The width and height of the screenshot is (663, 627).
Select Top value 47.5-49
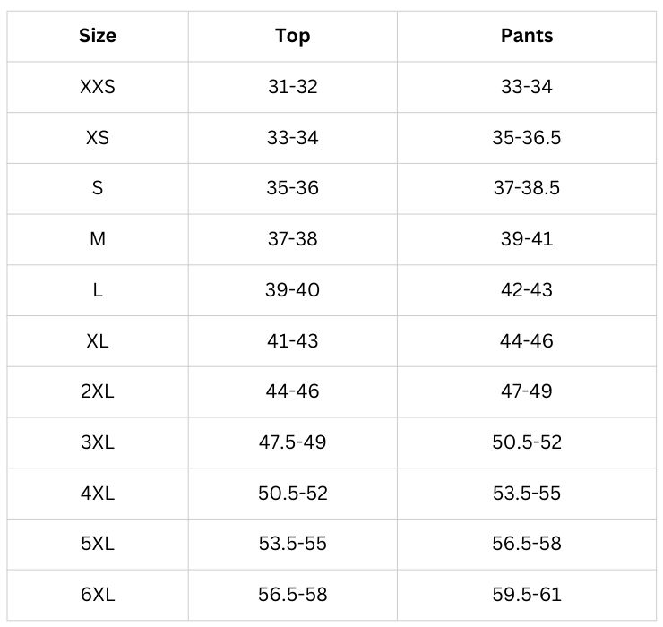point(292,442)
